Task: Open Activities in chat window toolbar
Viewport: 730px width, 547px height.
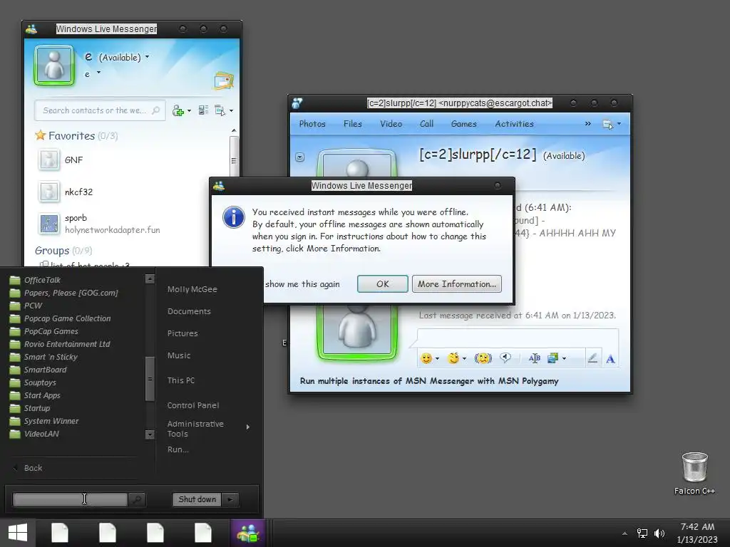Action: click(x=515, y=124)
